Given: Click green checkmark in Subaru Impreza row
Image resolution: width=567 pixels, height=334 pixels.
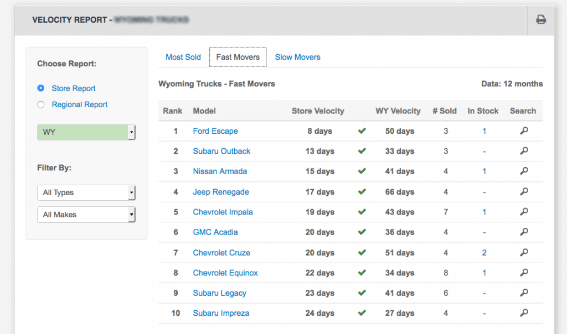Looking at the screenshot, I should pyautogui.click(x=362, y=313).
